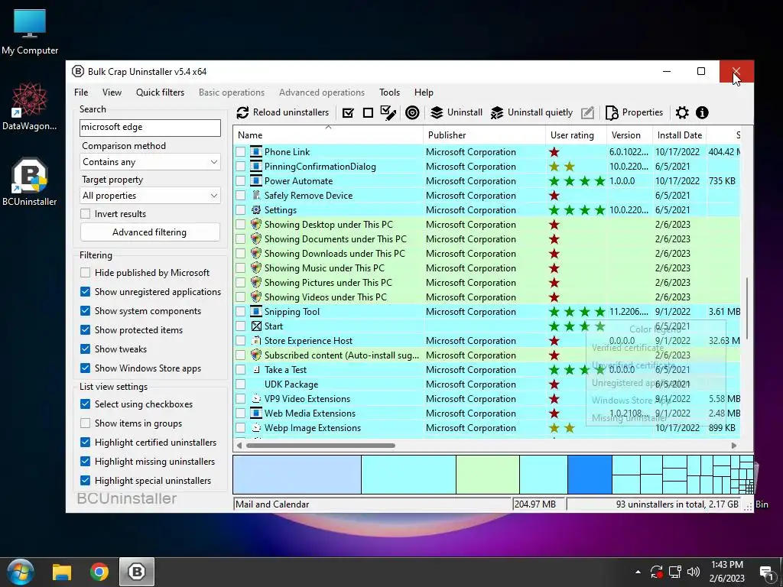The height and width of the screenshot is (587, 783).
Task: Open settings via the gear icon
Action: click(x=682, y=113)
